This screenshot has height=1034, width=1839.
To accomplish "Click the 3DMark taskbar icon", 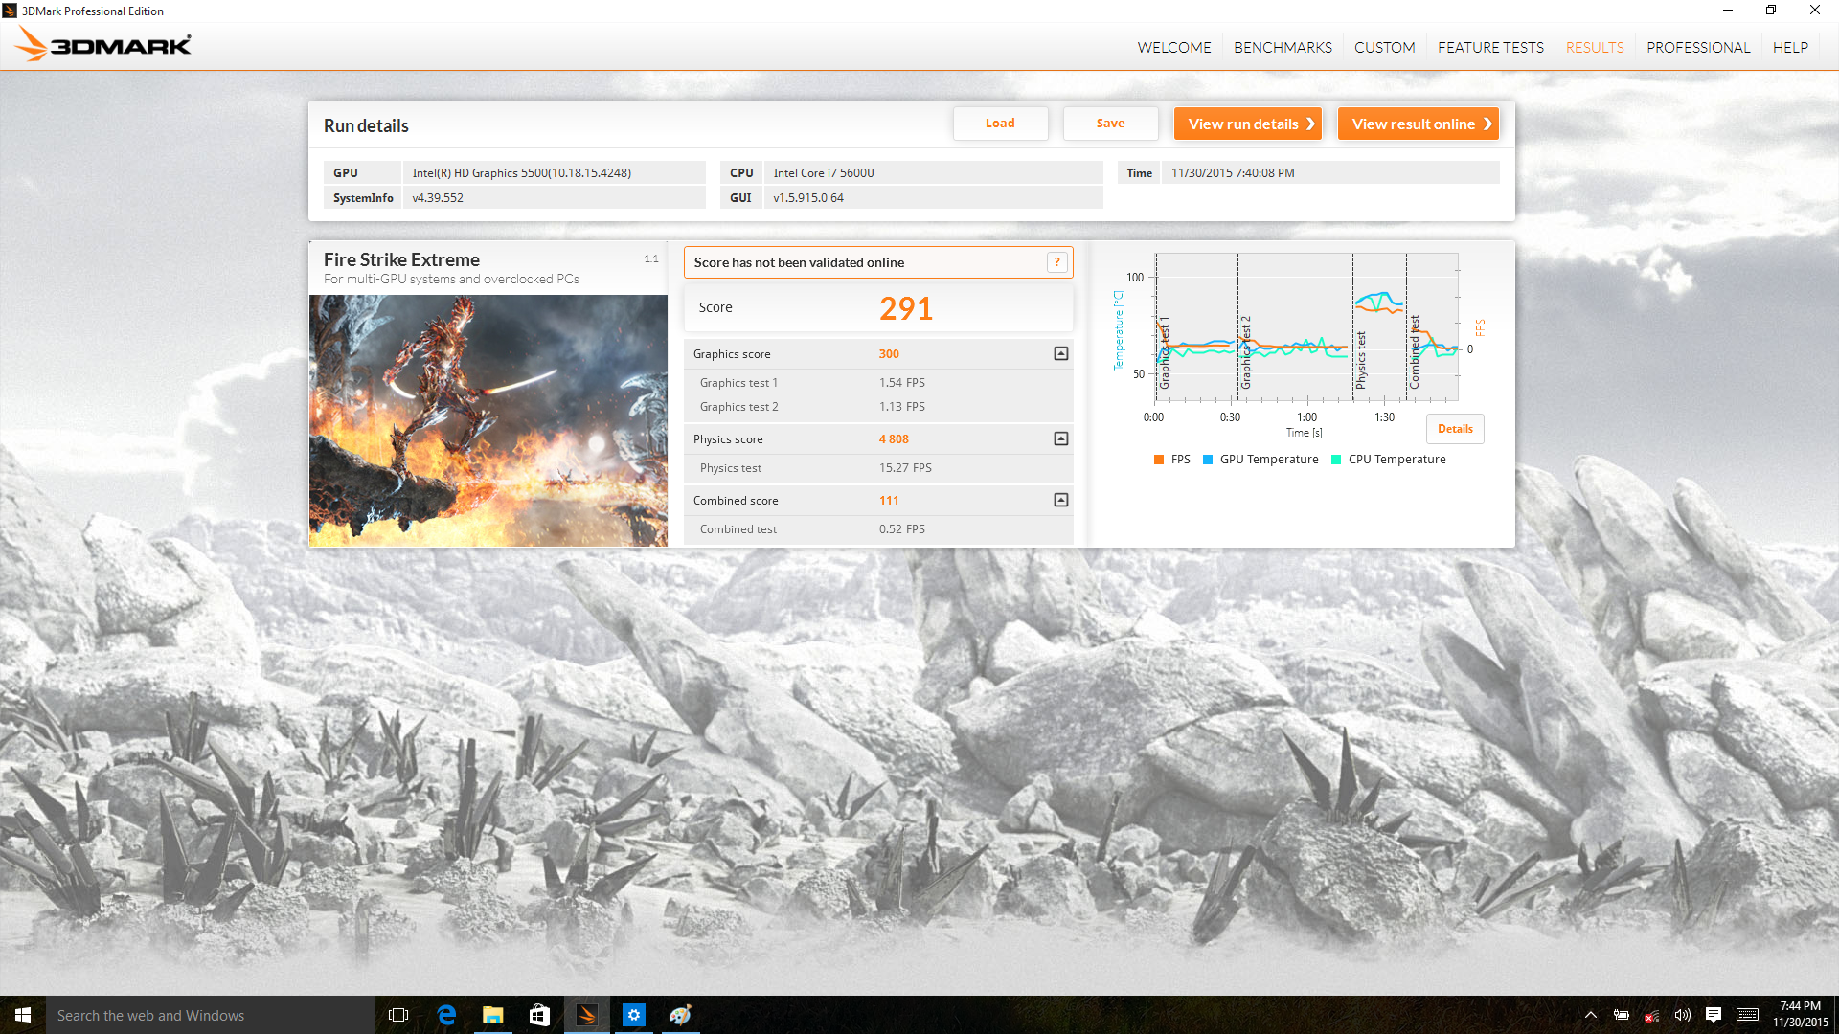I will (x=586, y=1015).
